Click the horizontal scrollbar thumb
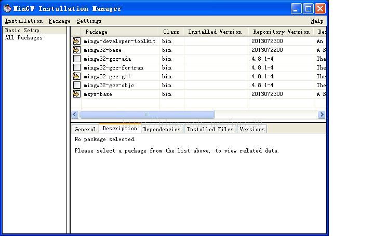This screenshot has height=236, width=374. click(147, 114)
